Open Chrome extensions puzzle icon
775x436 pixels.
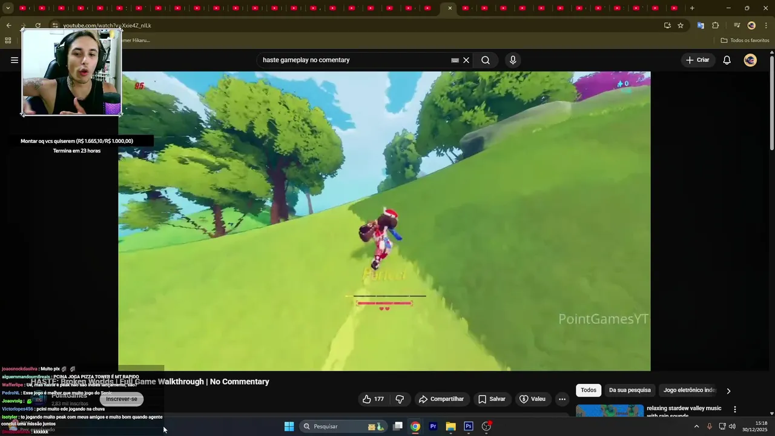[x=716, y=25]
